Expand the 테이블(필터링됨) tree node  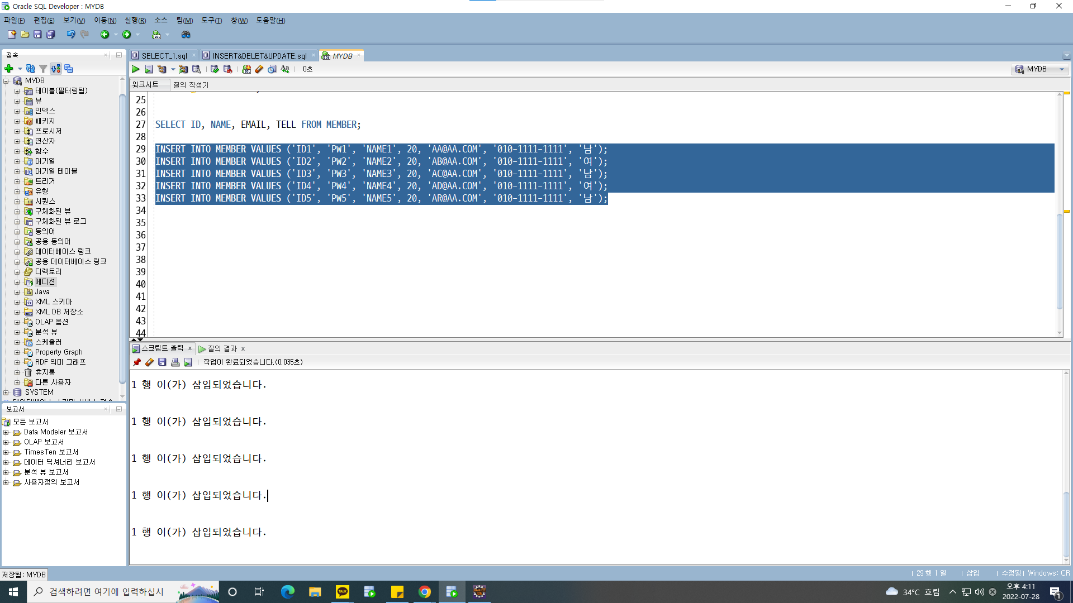click(17, 91)
